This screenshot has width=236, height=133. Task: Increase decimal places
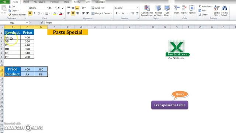[133, 13]
